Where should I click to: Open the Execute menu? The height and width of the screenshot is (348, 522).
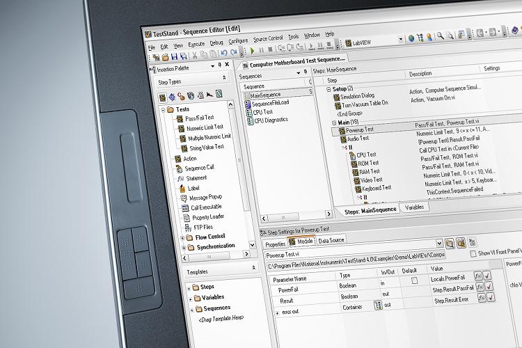196,44
